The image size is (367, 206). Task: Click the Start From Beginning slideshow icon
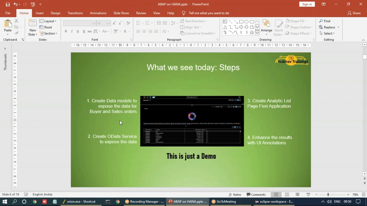[33, 4]
